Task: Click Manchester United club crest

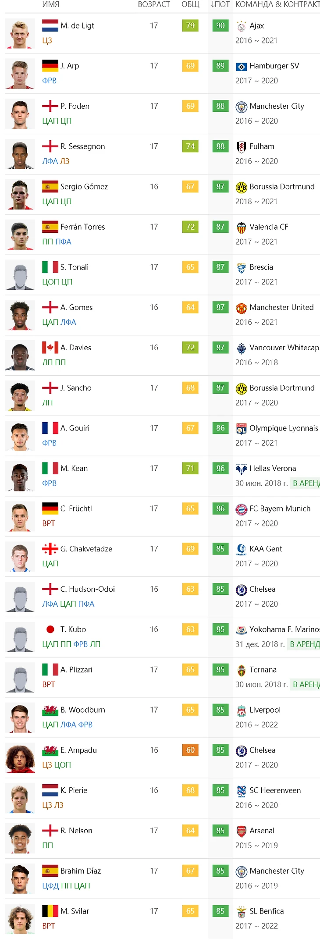Action: (x=241, y=308)
